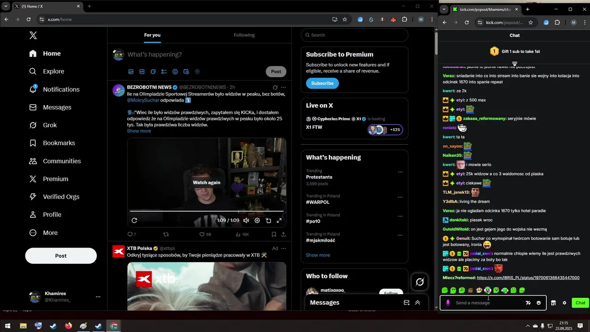
Task: Send message with green Chat button
Action: [580, 303]
